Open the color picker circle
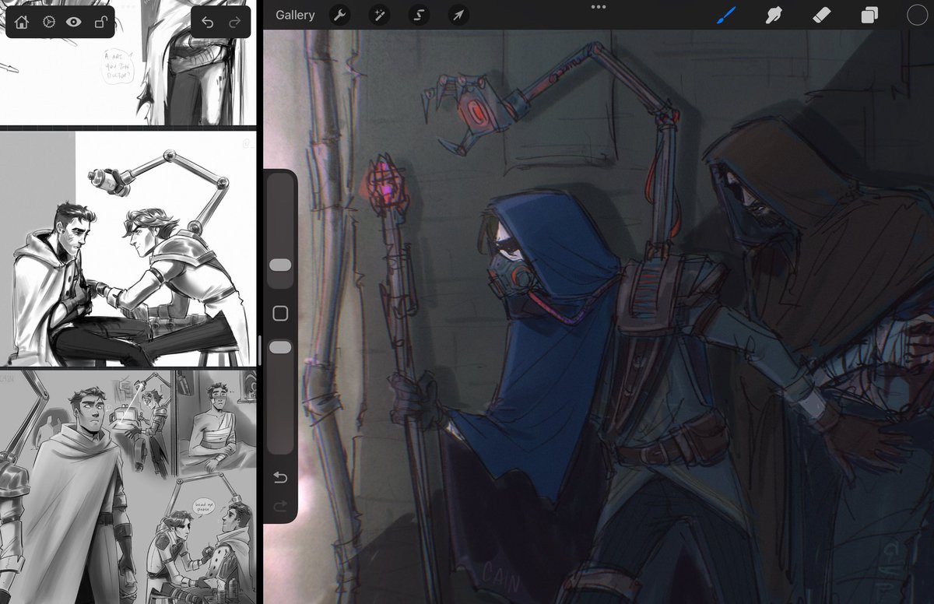This screenshot has width=934, height=604. pyautogui.click(x=917, y=16)
